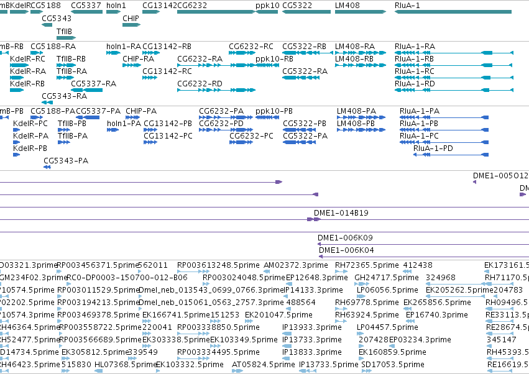The width and height of the screenshot is (529, 374).
Task: Select the CHIP-PA protein label
Action: click(x=141, y=111)
